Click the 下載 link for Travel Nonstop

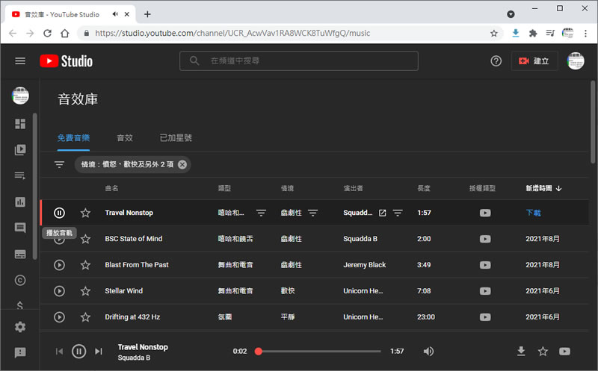(533, 213)
